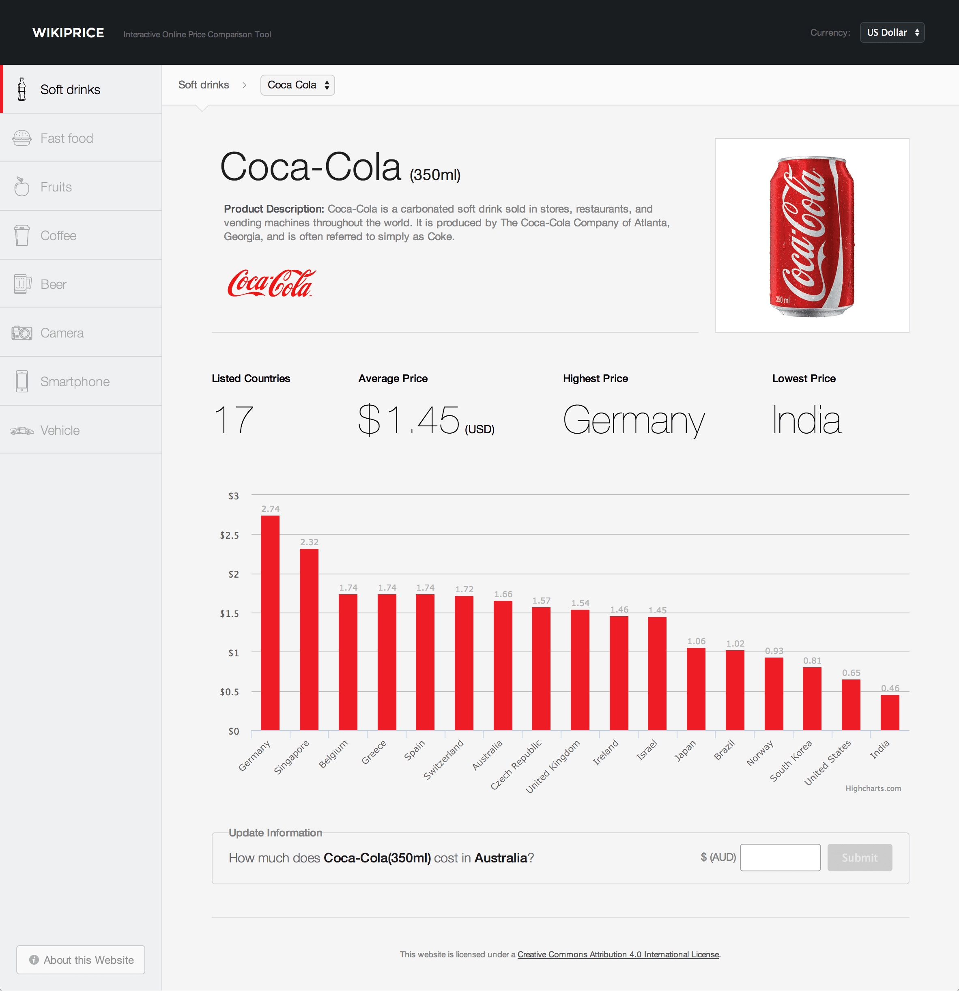
Task: Click the Singapore bar in the chart
Action: pos(309,640)
